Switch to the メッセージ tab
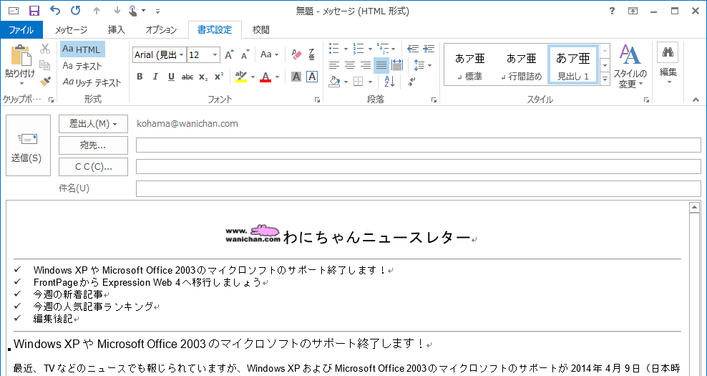The image size is (707, 376). click(x=72, y=30)
